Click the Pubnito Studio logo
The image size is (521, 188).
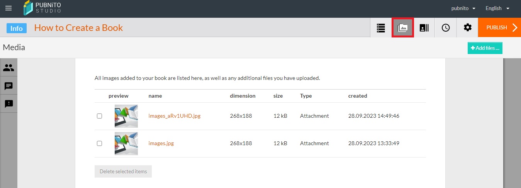[42, 8]
